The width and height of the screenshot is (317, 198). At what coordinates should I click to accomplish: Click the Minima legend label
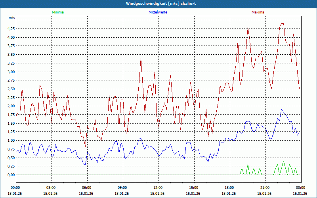[57, 12]
